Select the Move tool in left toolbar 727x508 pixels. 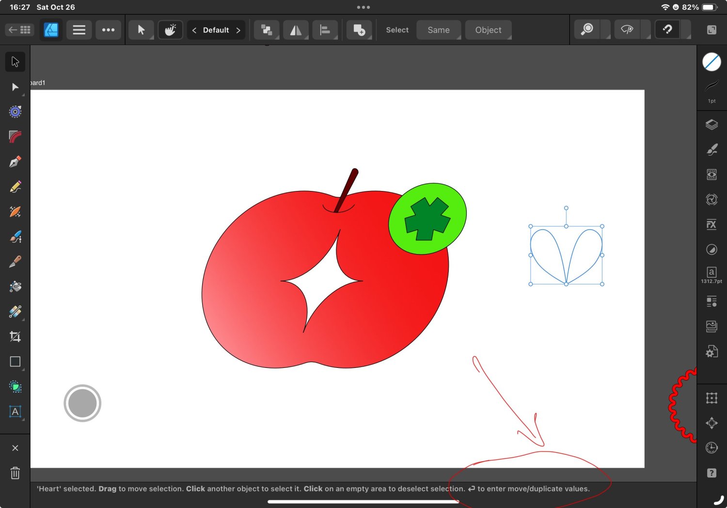(x=15, y=62)
